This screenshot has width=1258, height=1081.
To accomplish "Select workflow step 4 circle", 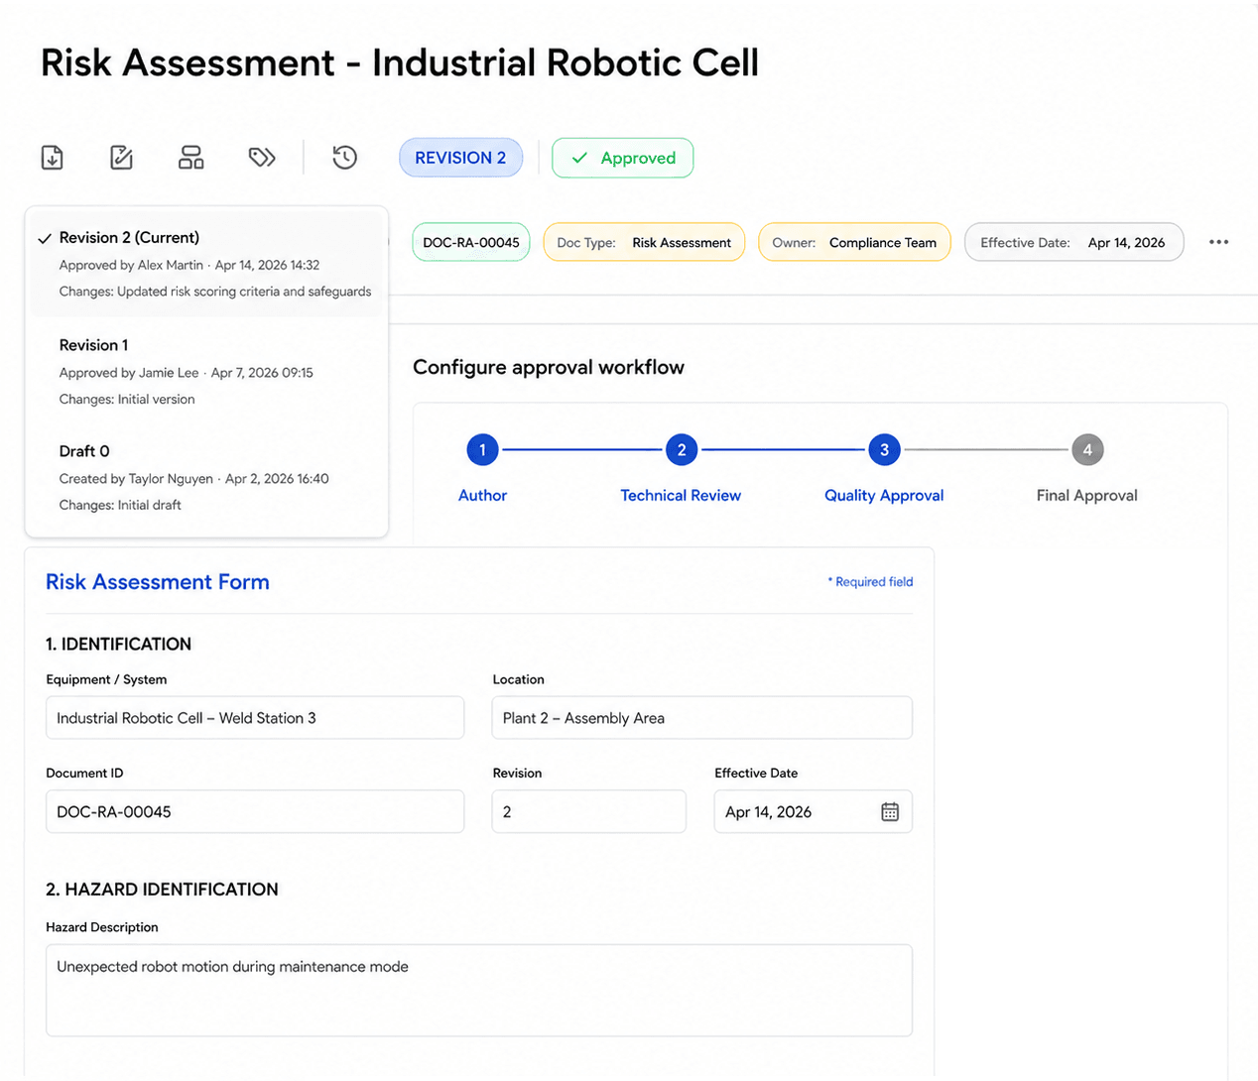I will click(x=1087, y=450).
